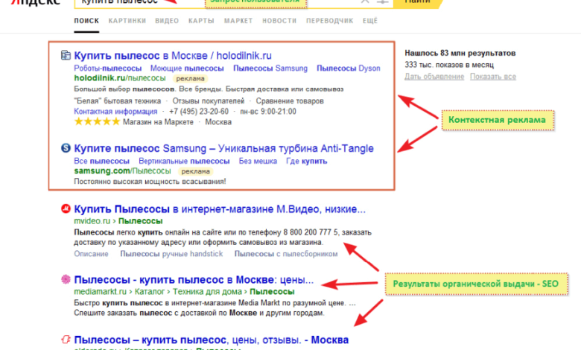The width and height of the screenshot is (581, 350).
Task: Open 'Пылесосы - купить пылесос в Москве: цены' title
Action: [194, 280]
